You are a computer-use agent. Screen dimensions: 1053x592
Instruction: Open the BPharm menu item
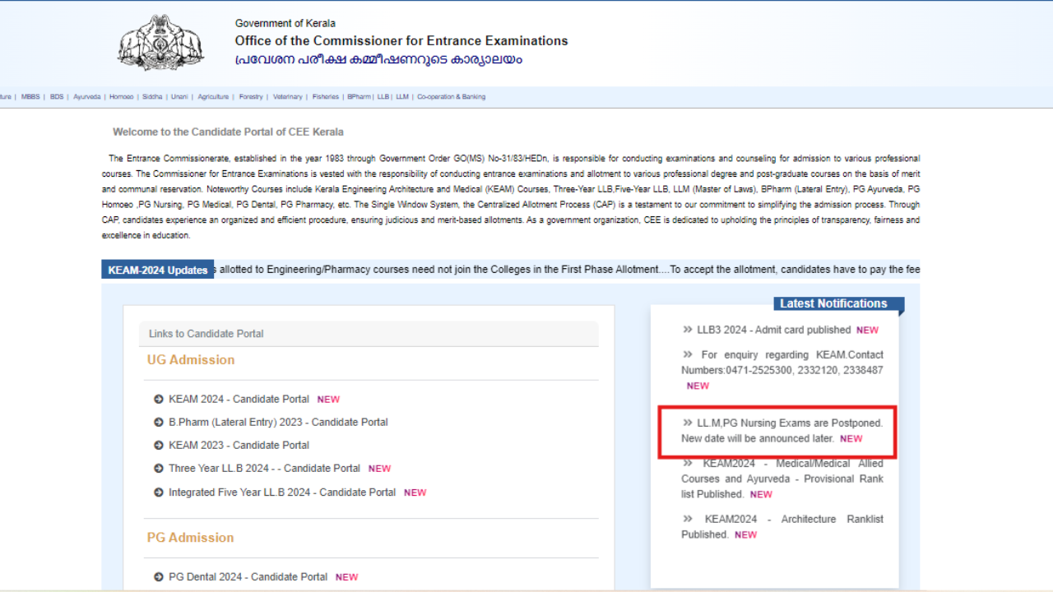point(359,97)
